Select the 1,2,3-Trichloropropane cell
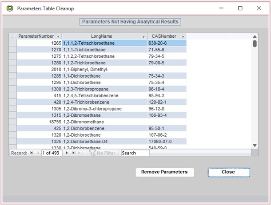The width and height of the screenshot is (271, 205). click(x=104, y=89)
